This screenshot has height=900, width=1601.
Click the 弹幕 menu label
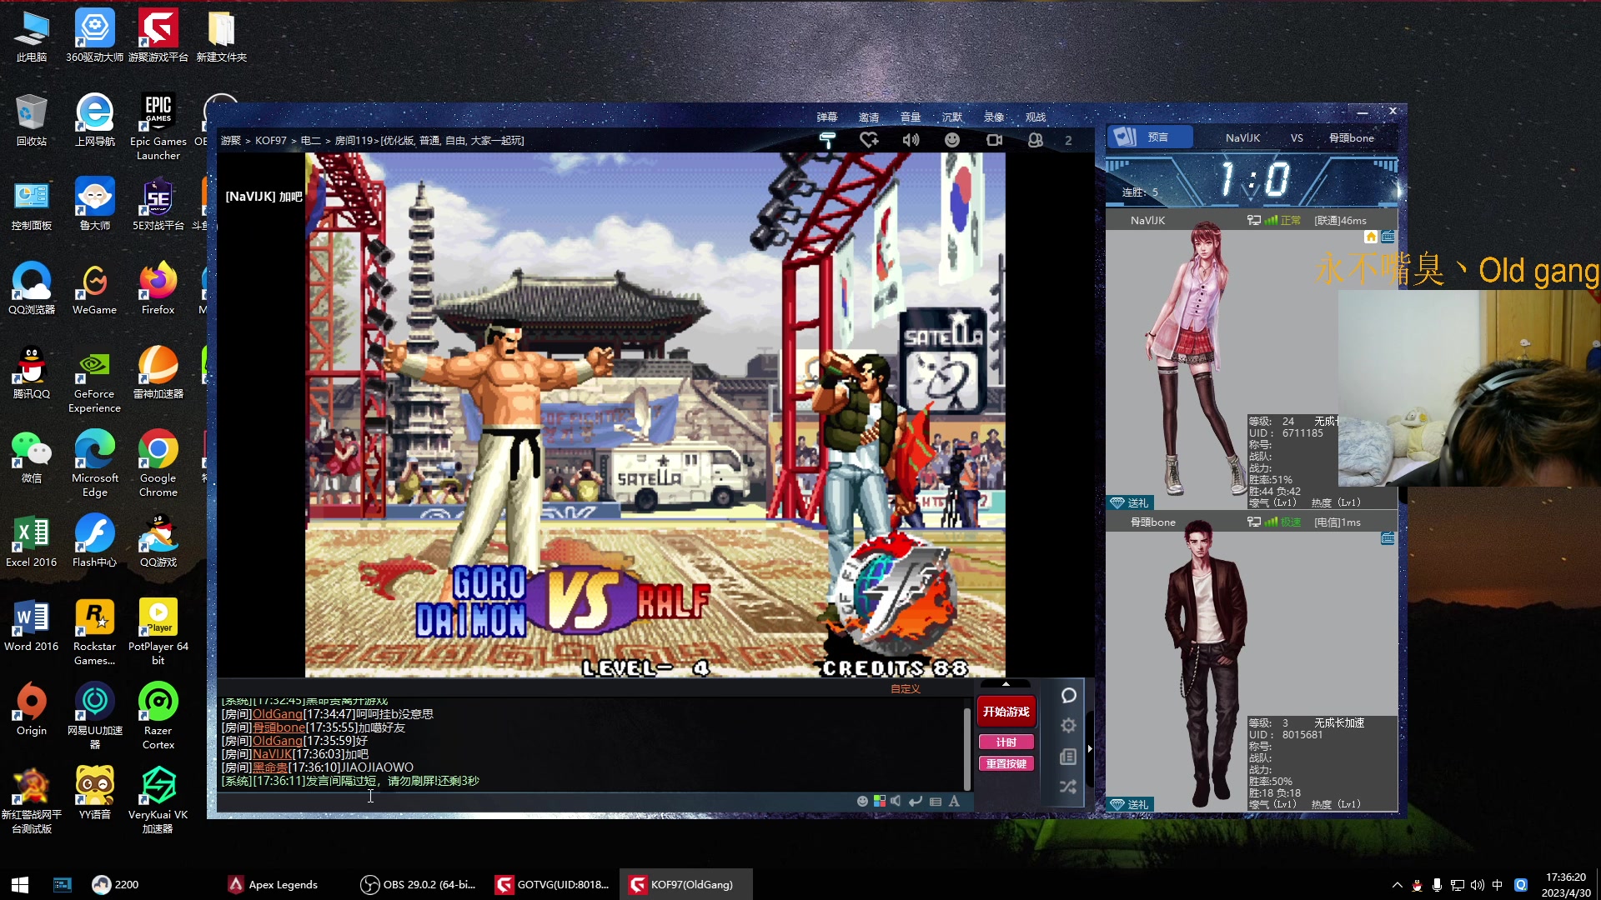coord(827,117)
